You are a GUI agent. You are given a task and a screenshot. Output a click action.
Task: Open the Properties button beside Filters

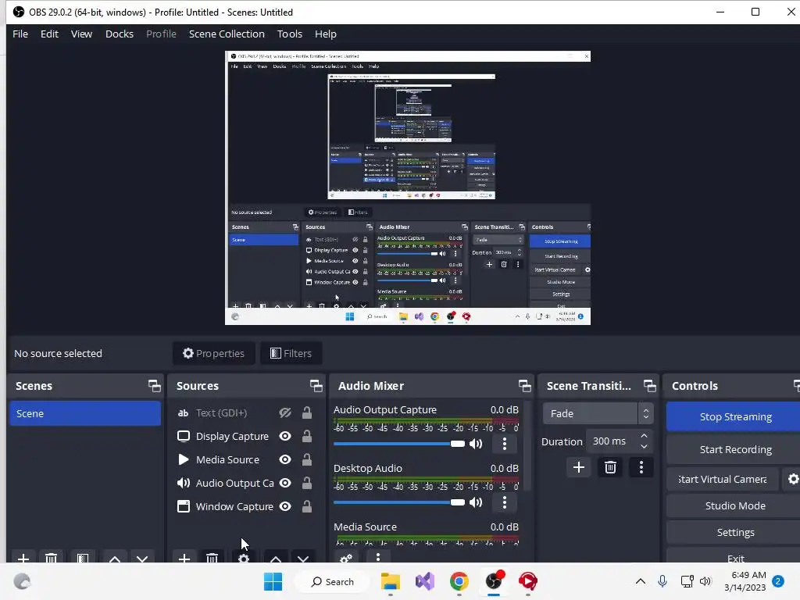(213, 353)
